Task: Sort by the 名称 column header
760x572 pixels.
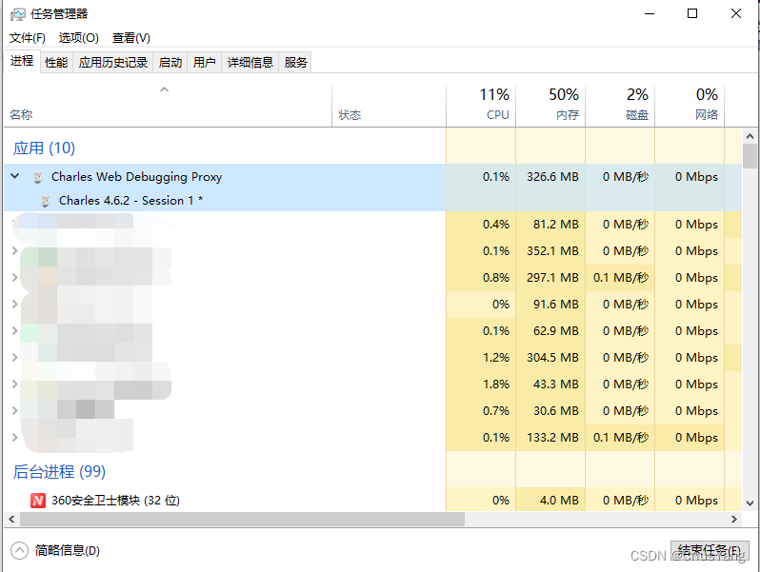Action: pyautogui.click(x=168, y=107)
